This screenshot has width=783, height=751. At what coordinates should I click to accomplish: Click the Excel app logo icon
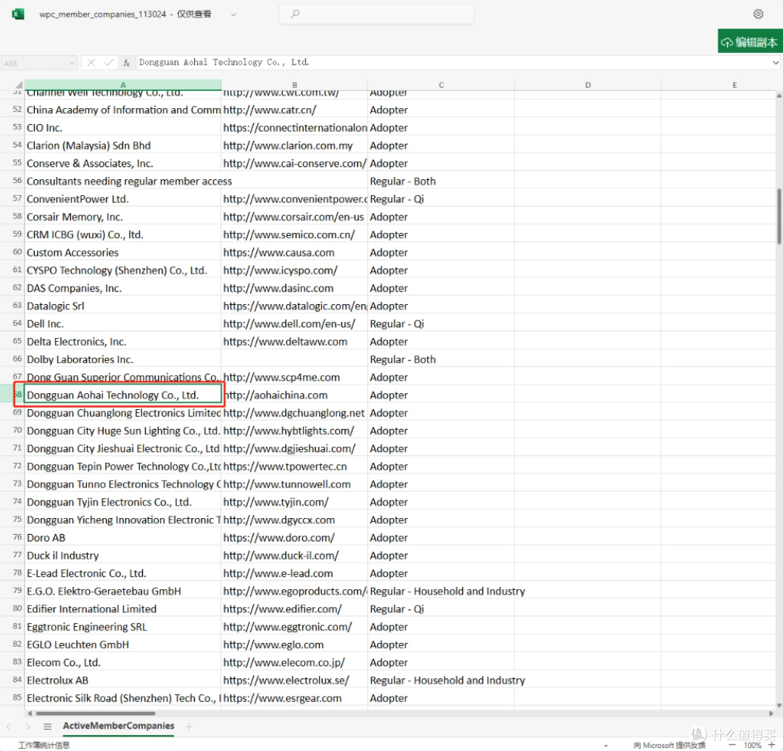pos(18,14)
